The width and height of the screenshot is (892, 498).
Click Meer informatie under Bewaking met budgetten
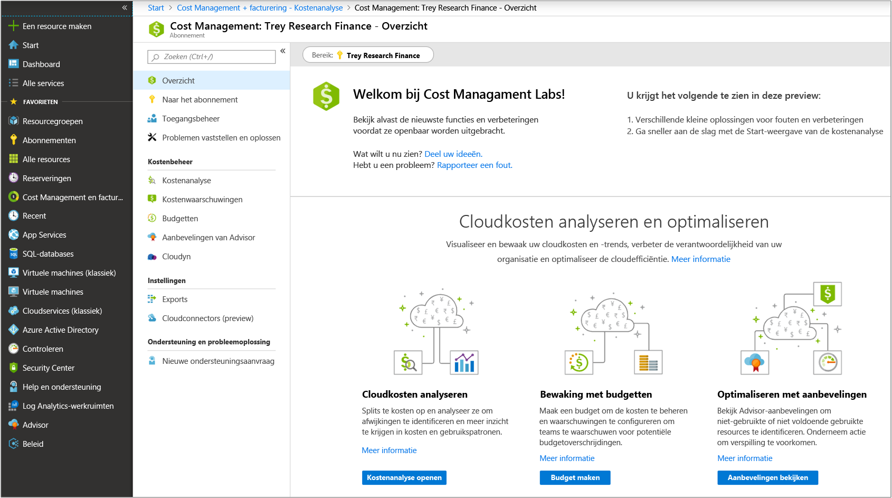[x=567, y=458]
